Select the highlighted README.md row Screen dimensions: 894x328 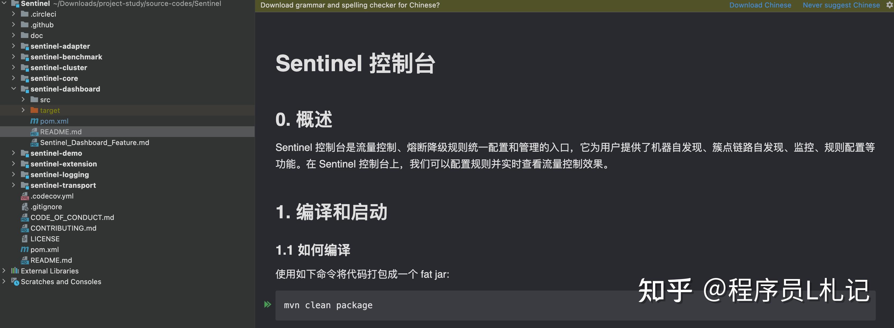point(61,132)
